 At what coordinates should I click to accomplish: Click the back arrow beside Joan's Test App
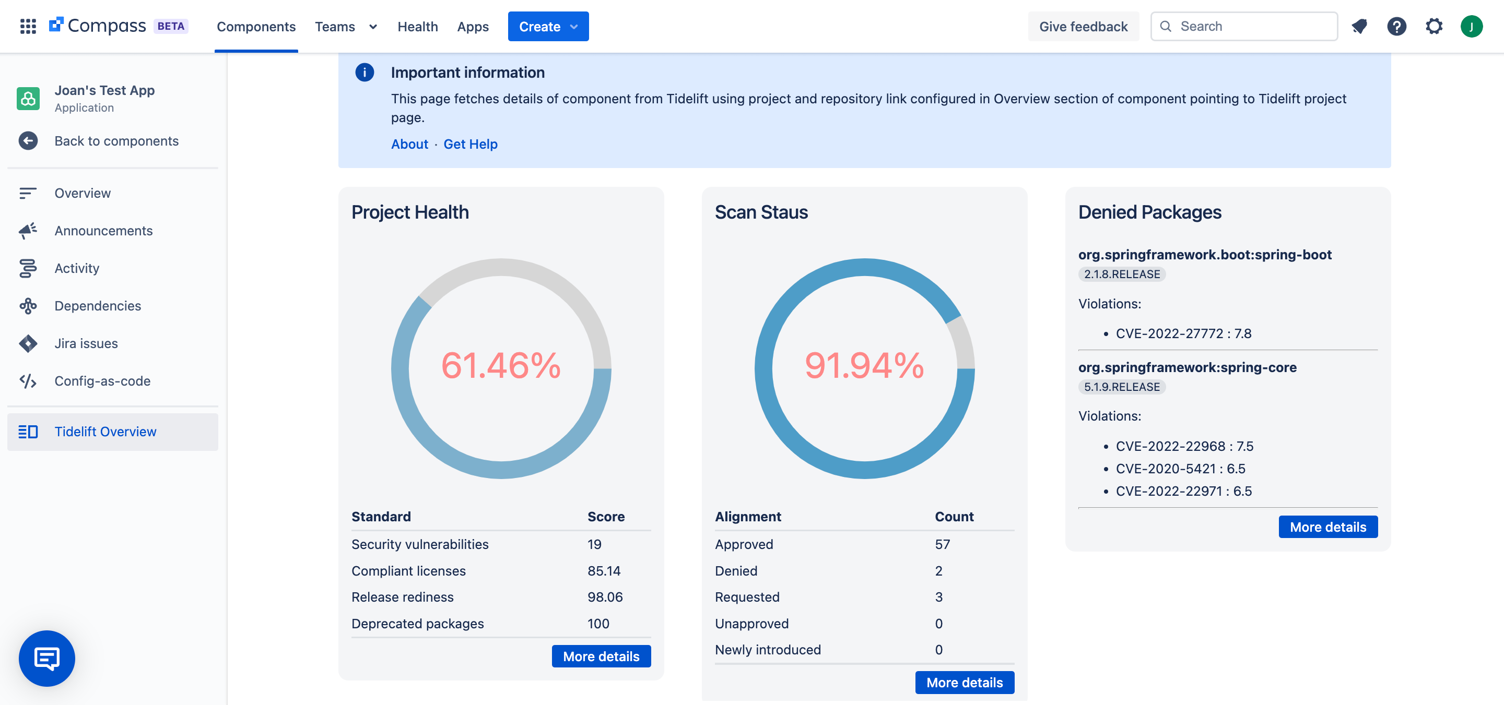point(28,140)
